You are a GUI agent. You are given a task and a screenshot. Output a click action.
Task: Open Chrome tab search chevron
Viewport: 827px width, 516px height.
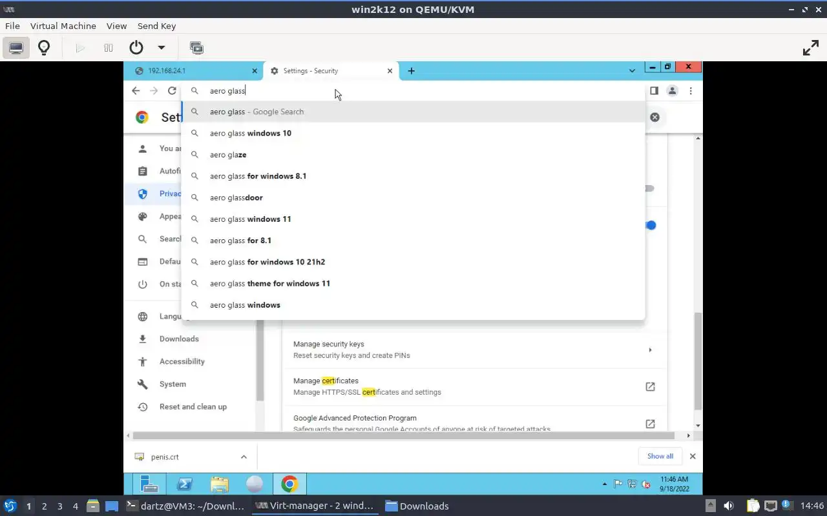pyautogui.click(x=632, y=70)
